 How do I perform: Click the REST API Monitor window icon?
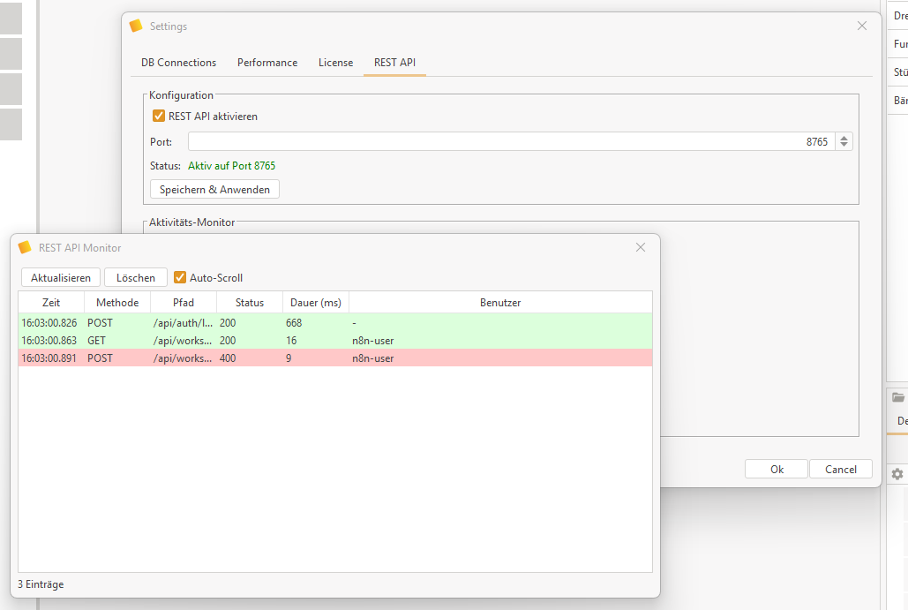pos(25,247)
